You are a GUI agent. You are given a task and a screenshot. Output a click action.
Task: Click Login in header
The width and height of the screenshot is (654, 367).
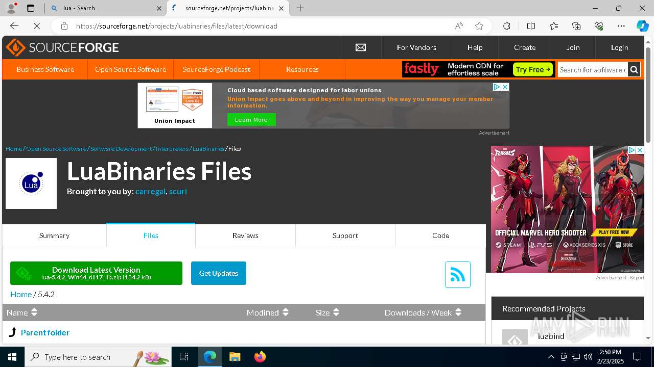(619, 47)
